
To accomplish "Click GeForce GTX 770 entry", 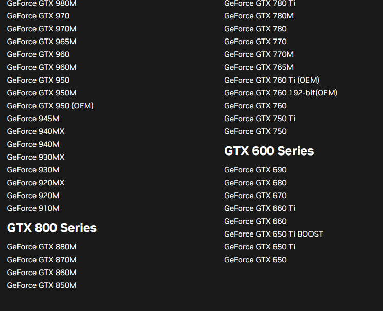I will 256,42.
